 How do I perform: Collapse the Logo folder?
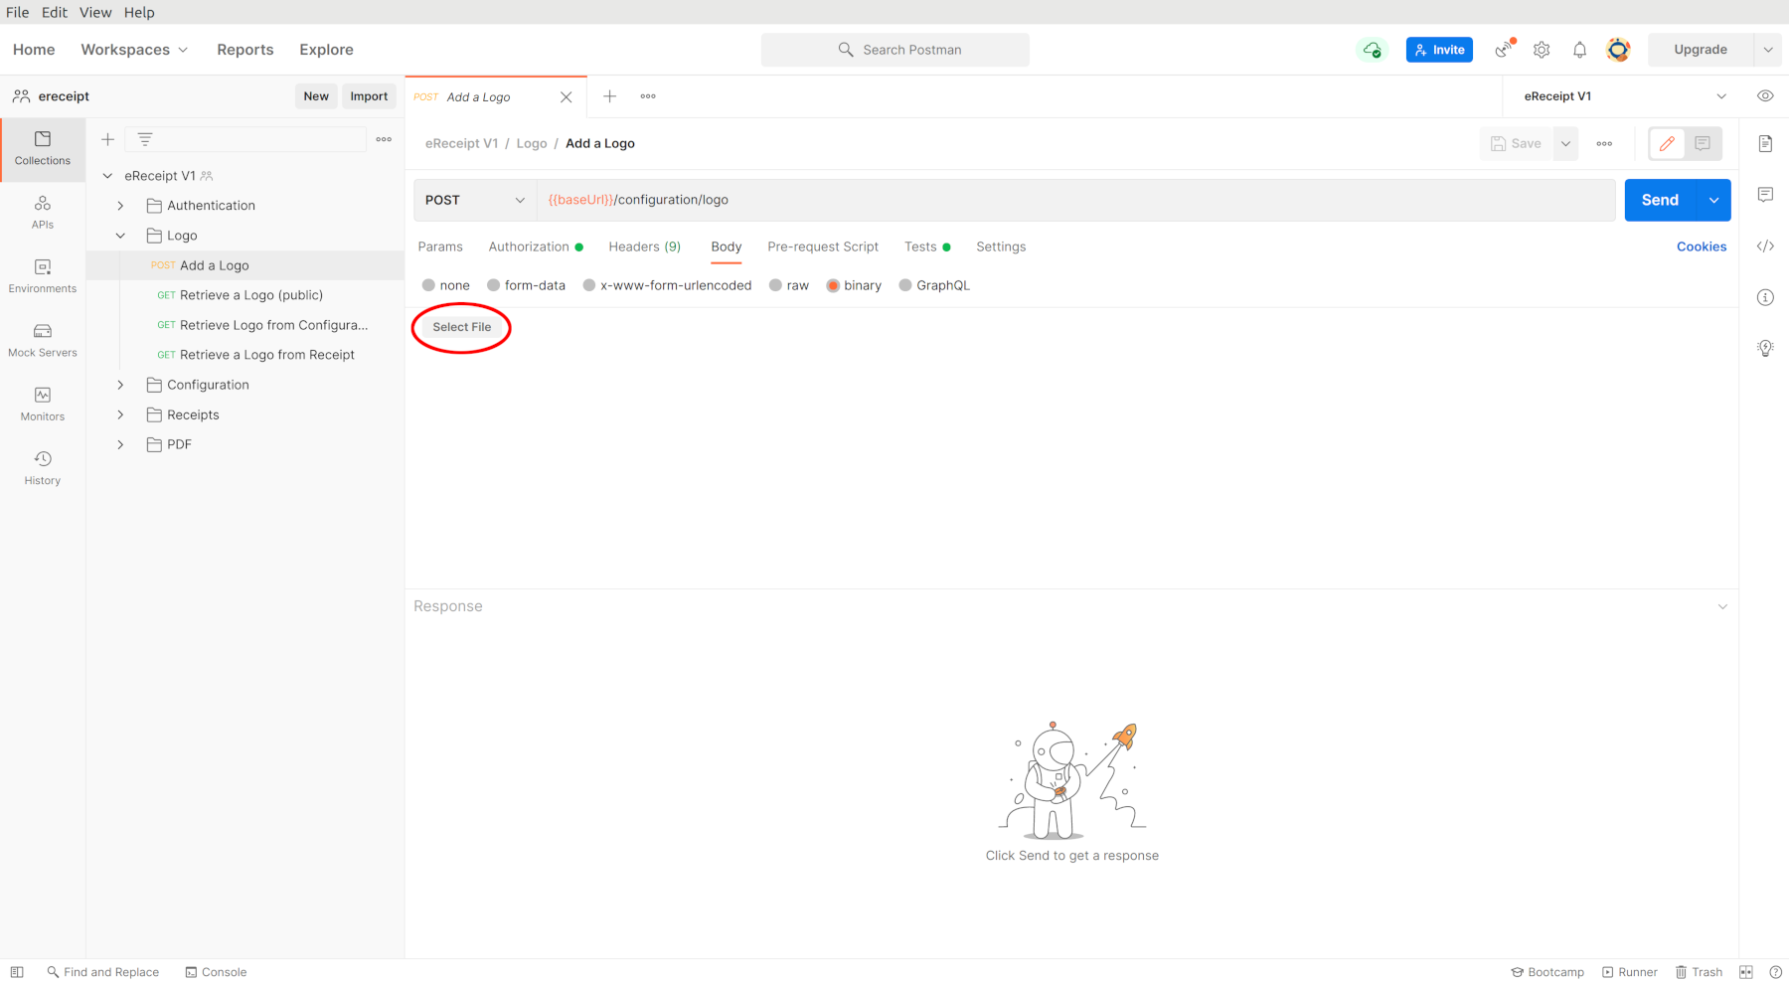(120, 236)
